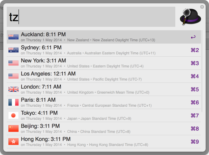Click the Japanese flag for Tokyo

pyautogui.click(x=13, y=115)
